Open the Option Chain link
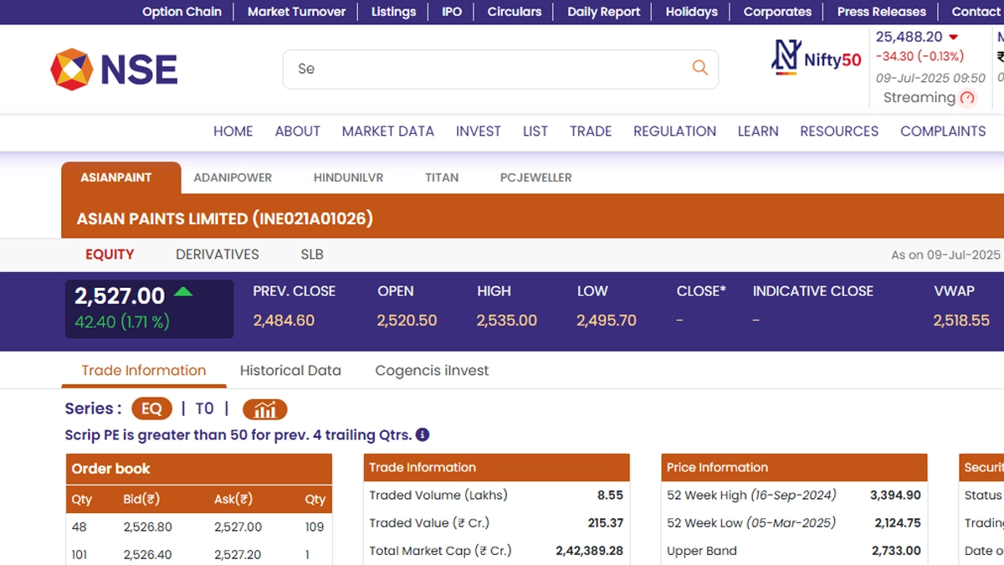 tap(182, 12)
